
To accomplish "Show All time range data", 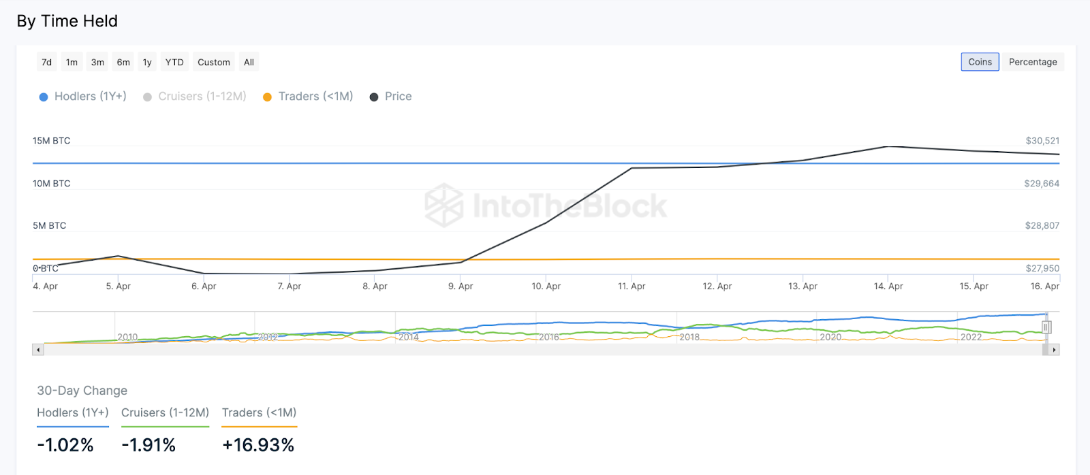I will 249,62.
